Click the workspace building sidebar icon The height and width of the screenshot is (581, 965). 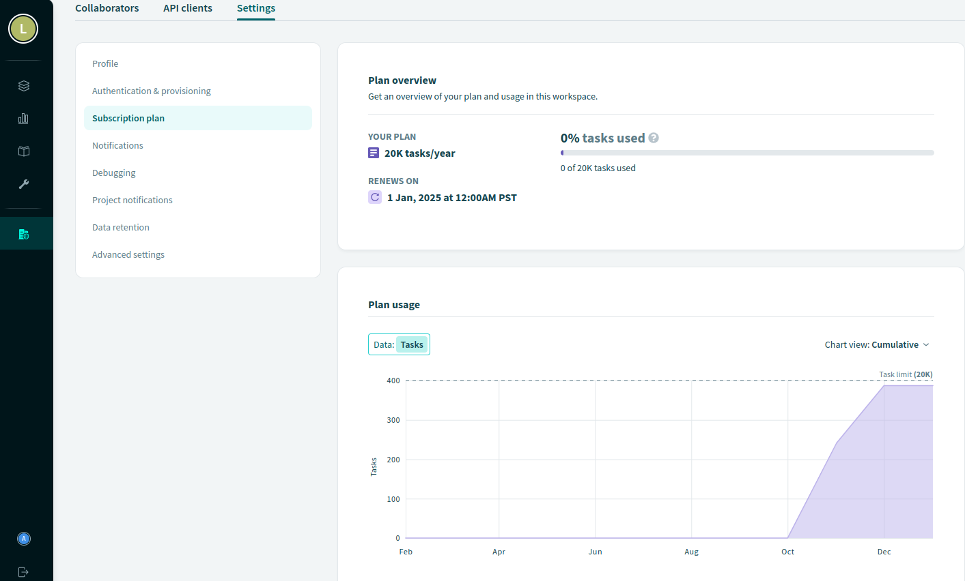24,234
